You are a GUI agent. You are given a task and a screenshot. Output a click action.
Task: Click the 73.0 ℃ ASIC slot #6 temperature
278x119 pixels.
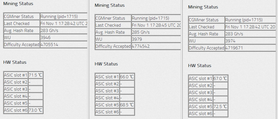tap(36, 110)
